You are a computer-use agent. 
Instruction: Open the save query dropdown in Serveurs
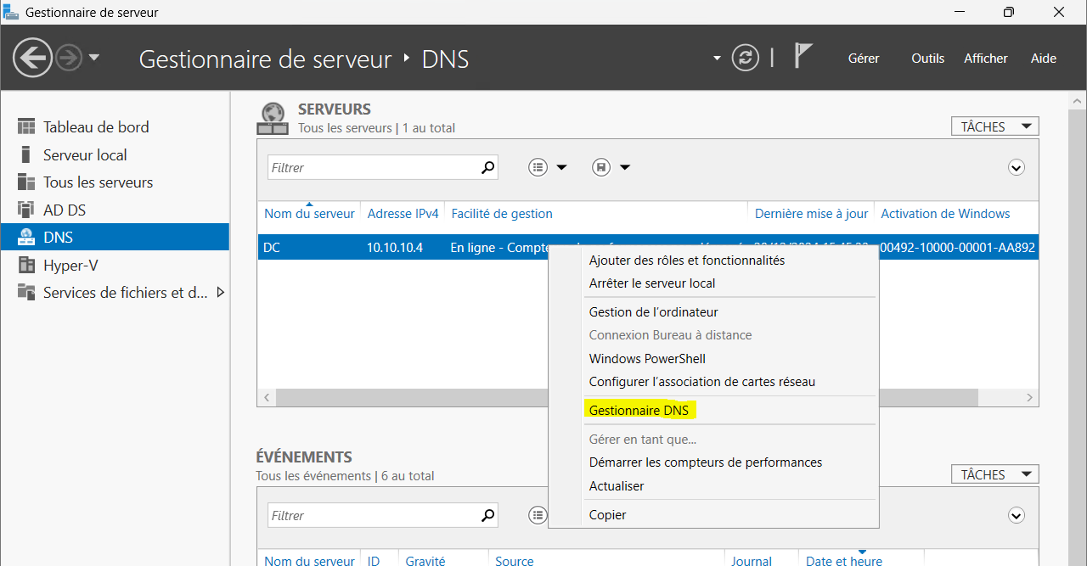(611, 168)
